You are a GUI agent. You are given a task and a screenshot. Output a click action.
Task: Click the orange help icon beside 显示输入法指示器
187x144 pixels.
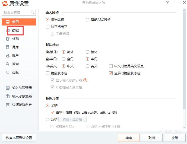pyautogui.click(x=85, y=80)
